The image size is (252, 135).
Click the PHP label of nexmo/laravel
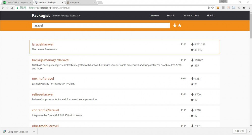183,78
